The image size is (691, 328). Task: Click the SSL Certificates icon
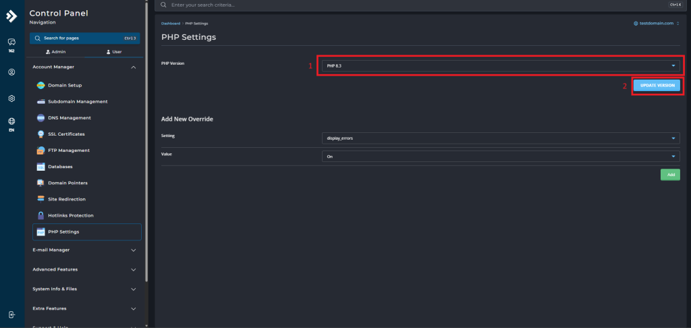coord(41,134)
